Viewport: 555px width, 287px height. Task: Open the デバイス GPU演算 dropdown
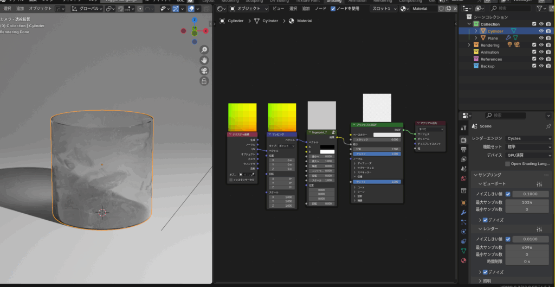[528, 155]
